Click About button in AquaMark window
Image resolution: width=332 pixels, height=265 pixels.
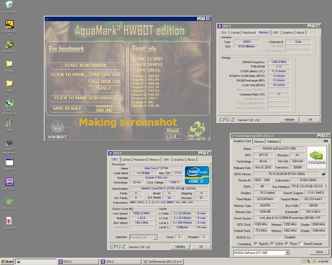(x=173, y=130)
